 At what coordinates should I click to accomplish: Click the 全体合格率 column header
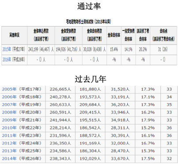pos(114,35)
